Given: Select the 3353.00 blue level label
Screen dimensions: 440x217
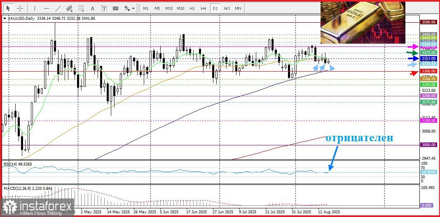Looking at the screenshot, I should 428,58.
